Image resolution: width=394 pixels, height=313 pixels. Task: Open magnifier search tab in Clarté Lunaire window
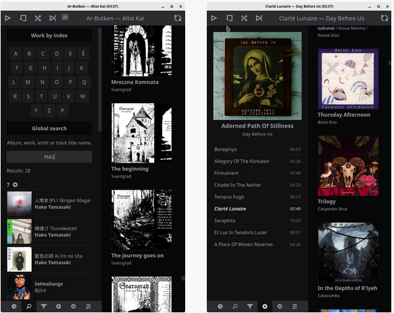[235, 306]
